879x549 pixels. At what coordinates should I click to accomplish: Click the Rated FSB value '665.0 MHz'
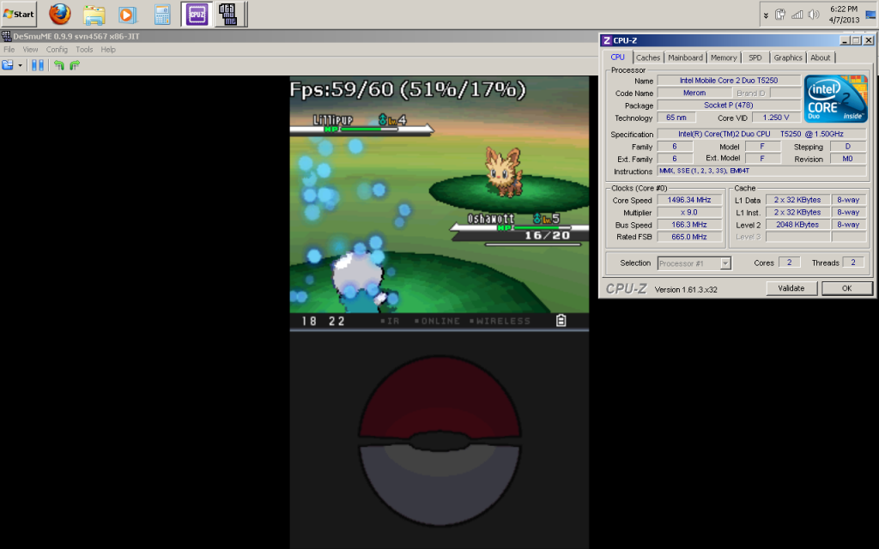(x=689, y=237)
